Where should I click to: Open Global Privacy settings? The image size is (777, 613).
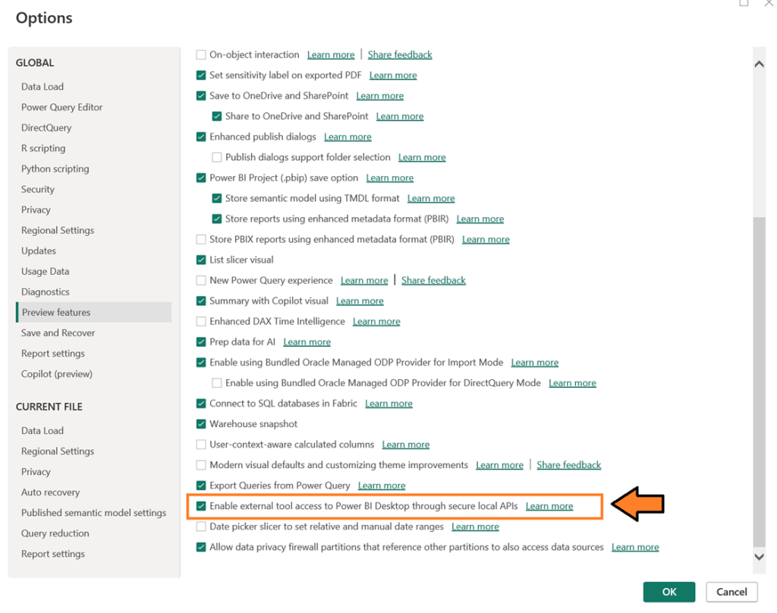click(x=36, y=210)
